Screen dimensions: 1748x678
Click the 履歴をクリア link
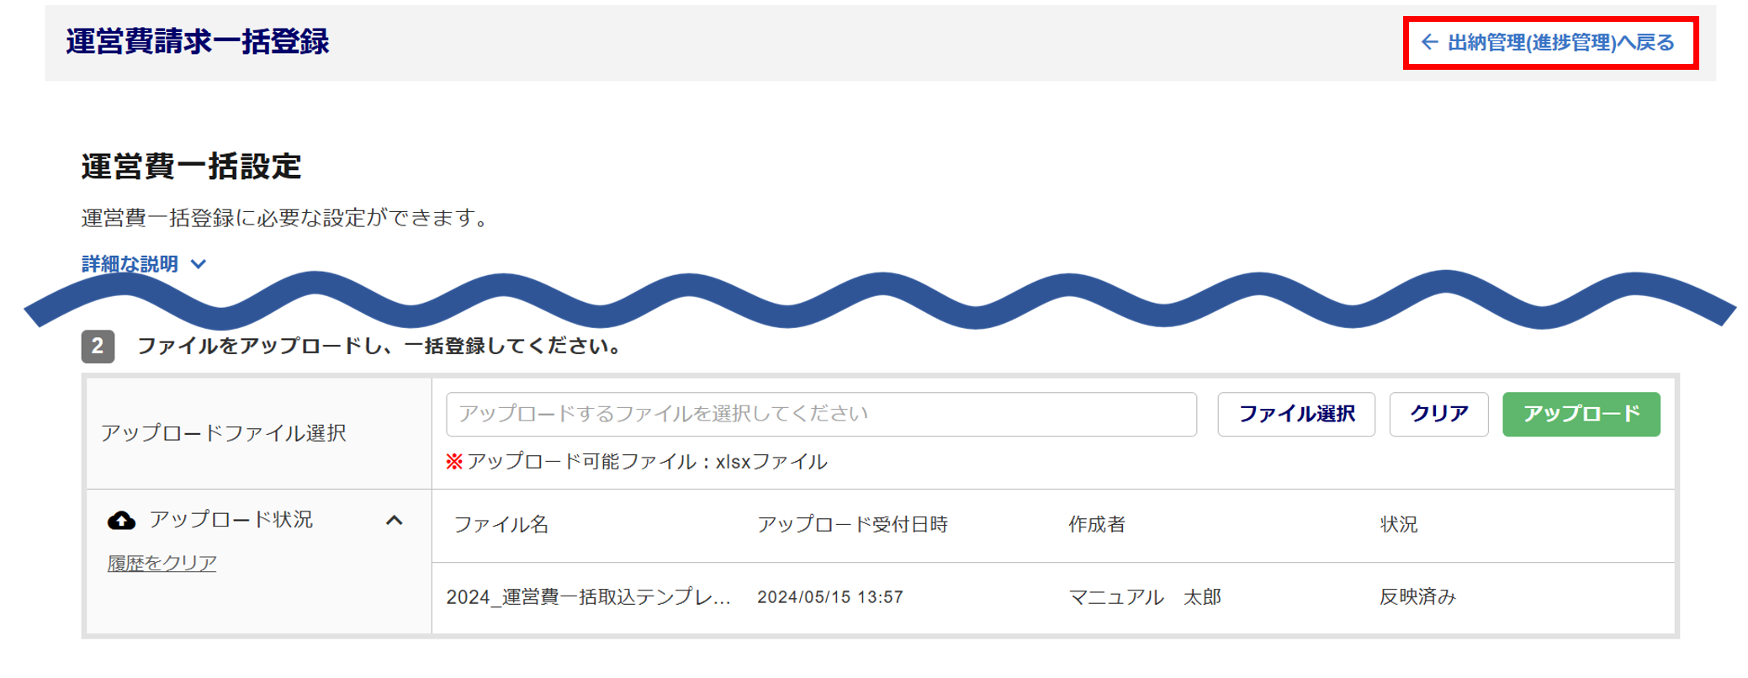(162, 563)
